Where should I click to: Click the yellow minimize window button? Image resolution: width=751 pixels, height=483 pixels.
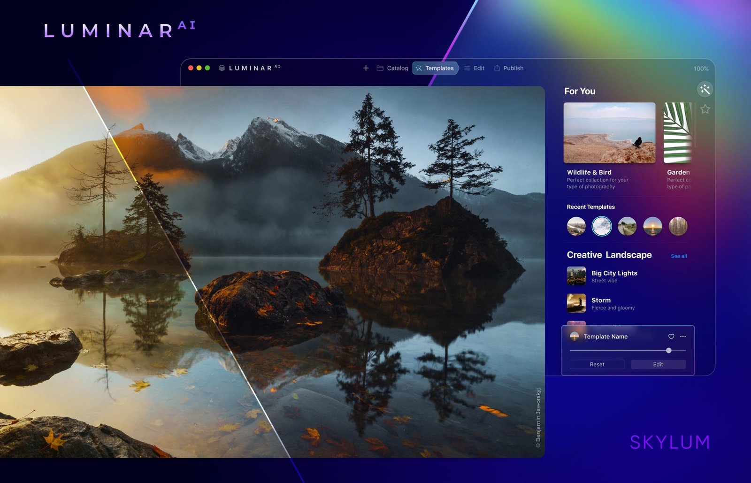coord(199,68)
